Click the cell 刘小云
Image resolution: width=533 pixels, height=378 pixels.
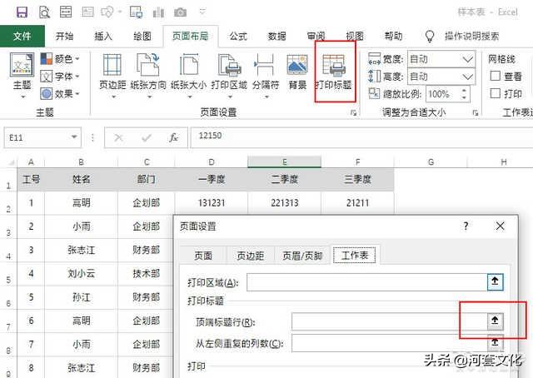tap(82, 274)
